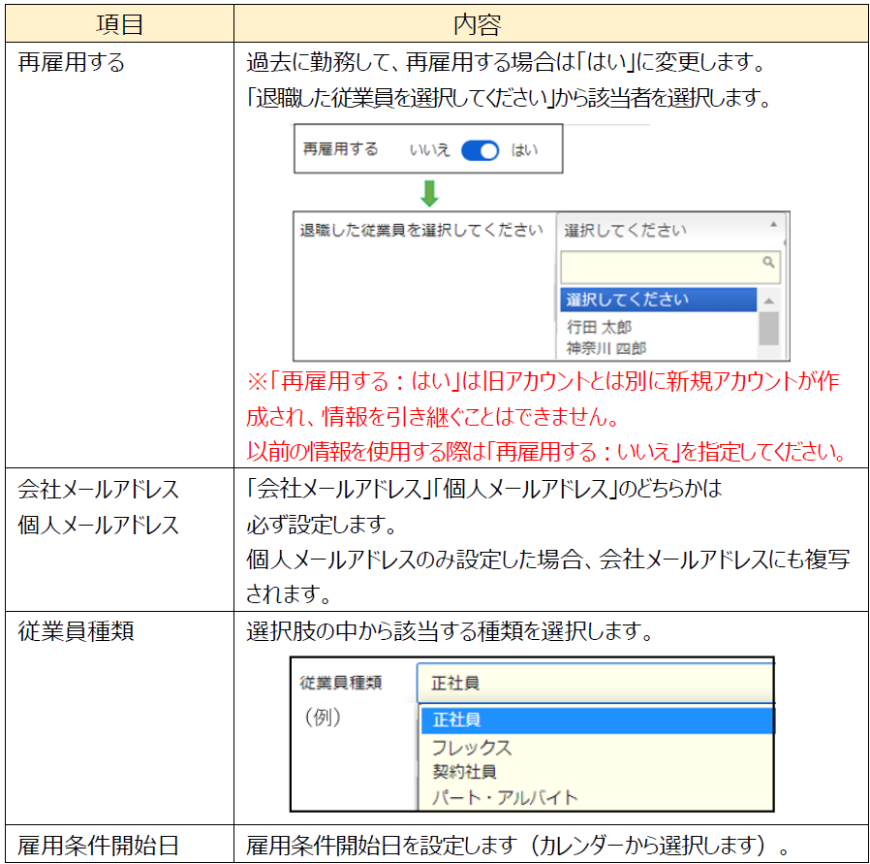Choose 行田 太郎 from the list
This screenshot has height=864, width=870.
599,328
